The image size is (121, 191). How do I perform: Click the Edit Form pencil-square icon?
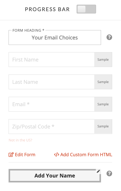point(11,155)
